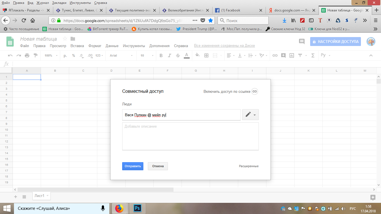The image size is (381, 214).
Task: Click the paint format roller icon
Action: point(35,55)
